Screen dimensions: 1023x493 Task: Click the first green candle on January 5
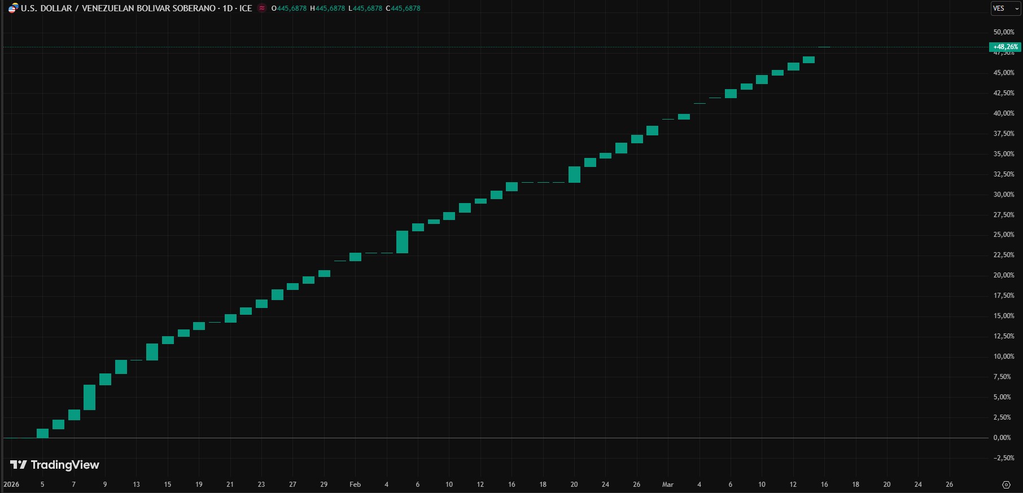tap(42, 433)
